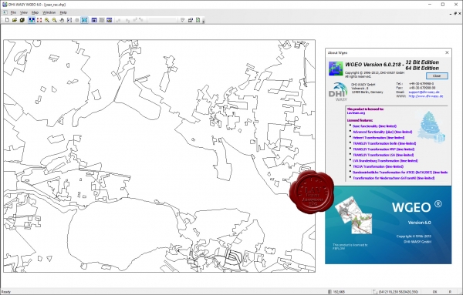Click the last greyed-out toolbar icon

pyautogui.click(x=141, y=20)
